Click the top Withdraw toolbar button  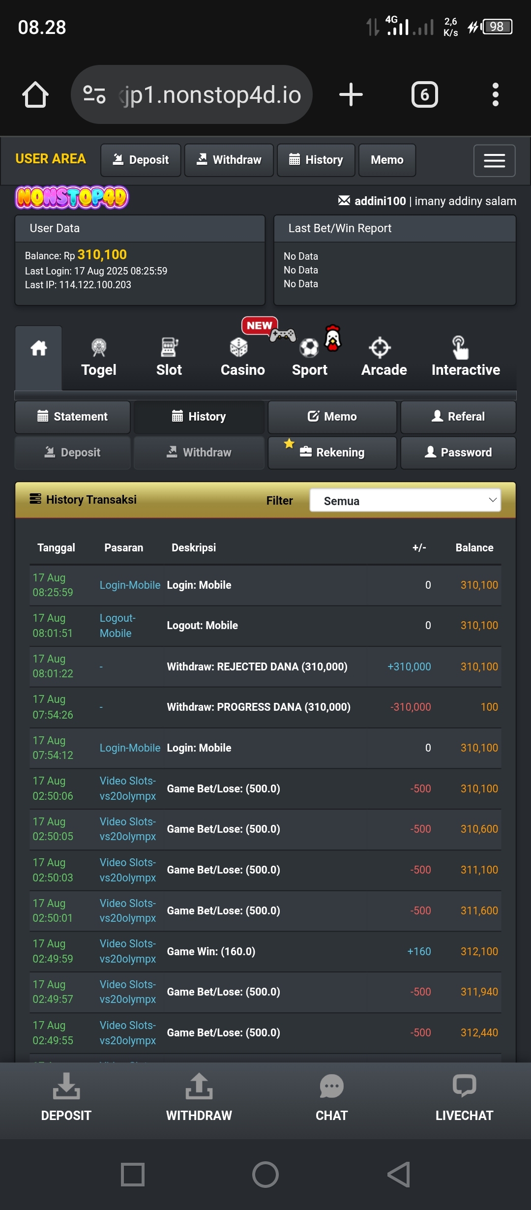(229, 160)
